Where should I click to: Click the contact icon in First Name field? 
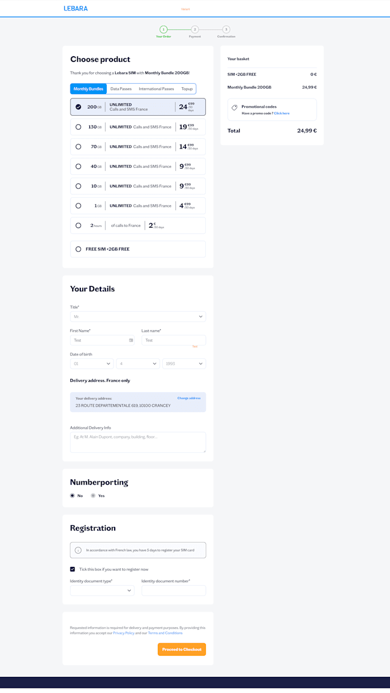pos(130,340)
